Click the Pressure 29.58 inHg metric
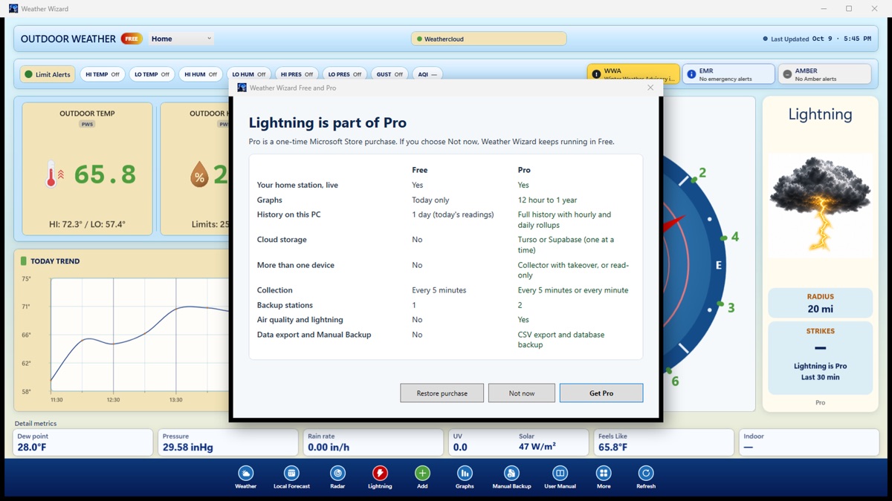 coord(228,442)
